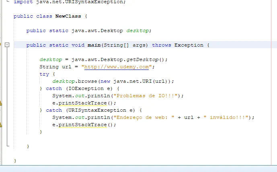Image resolution: width=277 pixels, height=172 pixels.
Task: Click the 'throws' keyword
Action: click(162, 45)
